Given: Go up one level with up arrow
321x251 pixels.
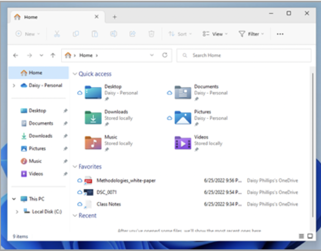Looking at the screenshot, I should [53, 55].
